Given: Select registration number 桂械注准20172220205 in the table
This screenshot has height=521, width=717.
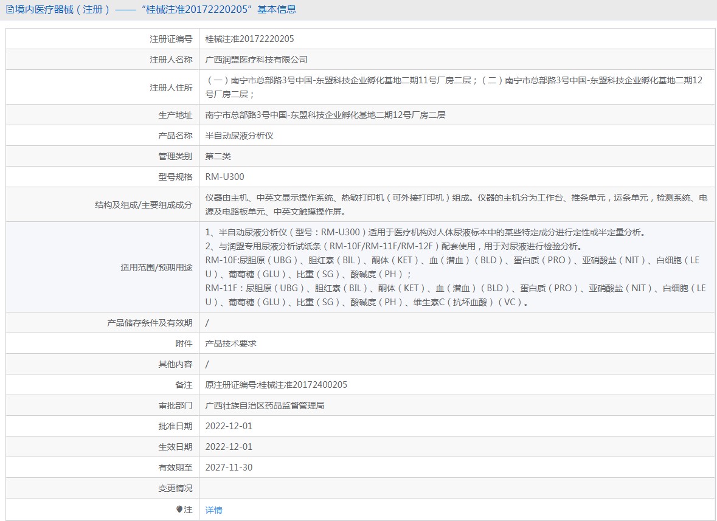Looking at the screenshot, I should (x=250, y=39).
